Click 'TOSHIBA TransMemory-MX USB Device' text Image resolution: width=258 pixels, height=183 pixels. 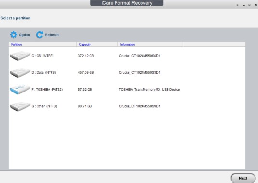(149, 90)
